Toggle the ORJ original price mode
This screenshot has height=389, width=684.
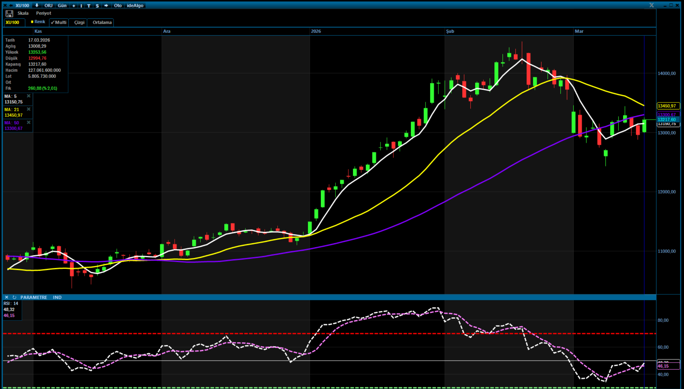point(48,6)
